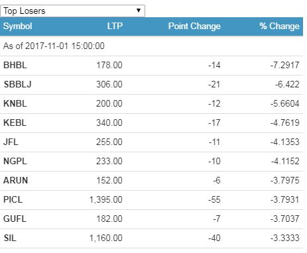Sort by the Symbol column header
This screenshot has height=253, width=307.
(18, 26)
